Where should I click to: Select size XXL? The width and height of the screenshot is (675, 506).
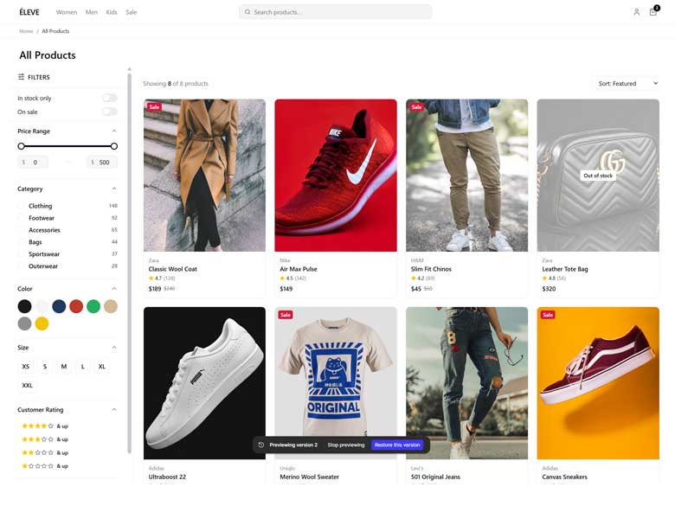27,386
